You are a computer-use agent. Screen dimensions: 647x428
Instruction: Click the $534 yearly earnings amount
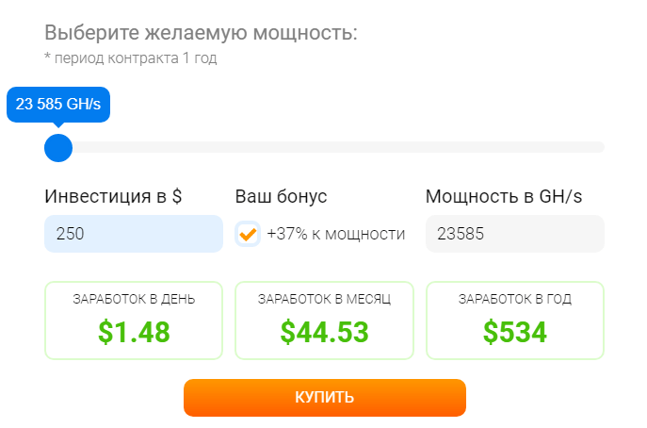[514, 331]
